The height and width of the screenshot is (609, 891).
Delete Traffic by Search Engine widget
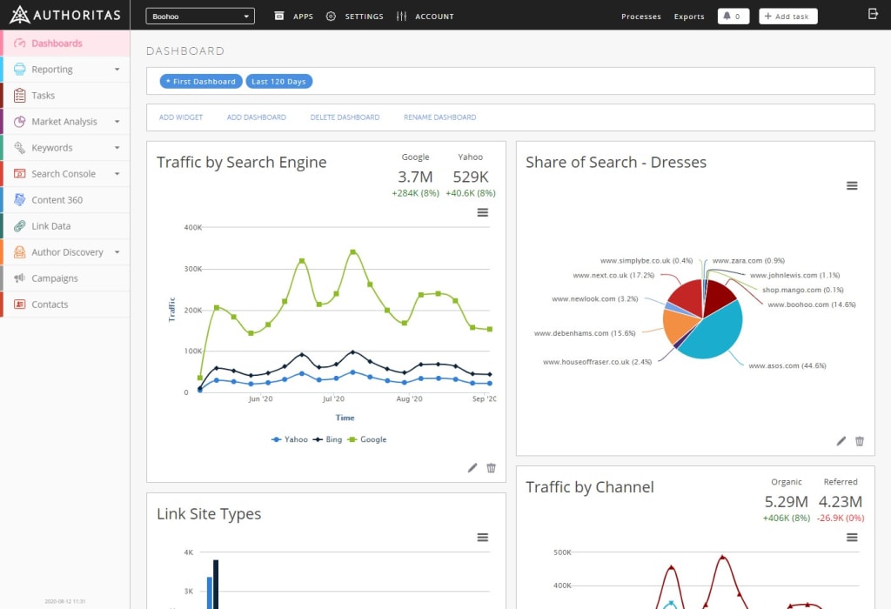pyautogui.click(x=491, y=468)
